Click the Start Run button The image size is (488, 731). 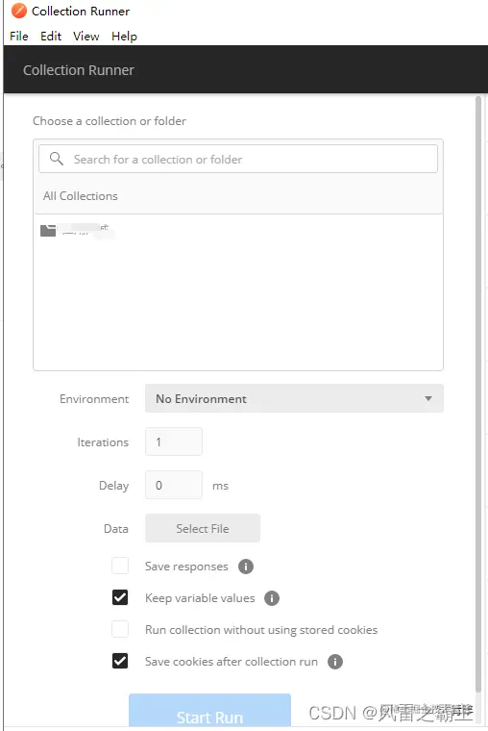click(x=210, y=711)
